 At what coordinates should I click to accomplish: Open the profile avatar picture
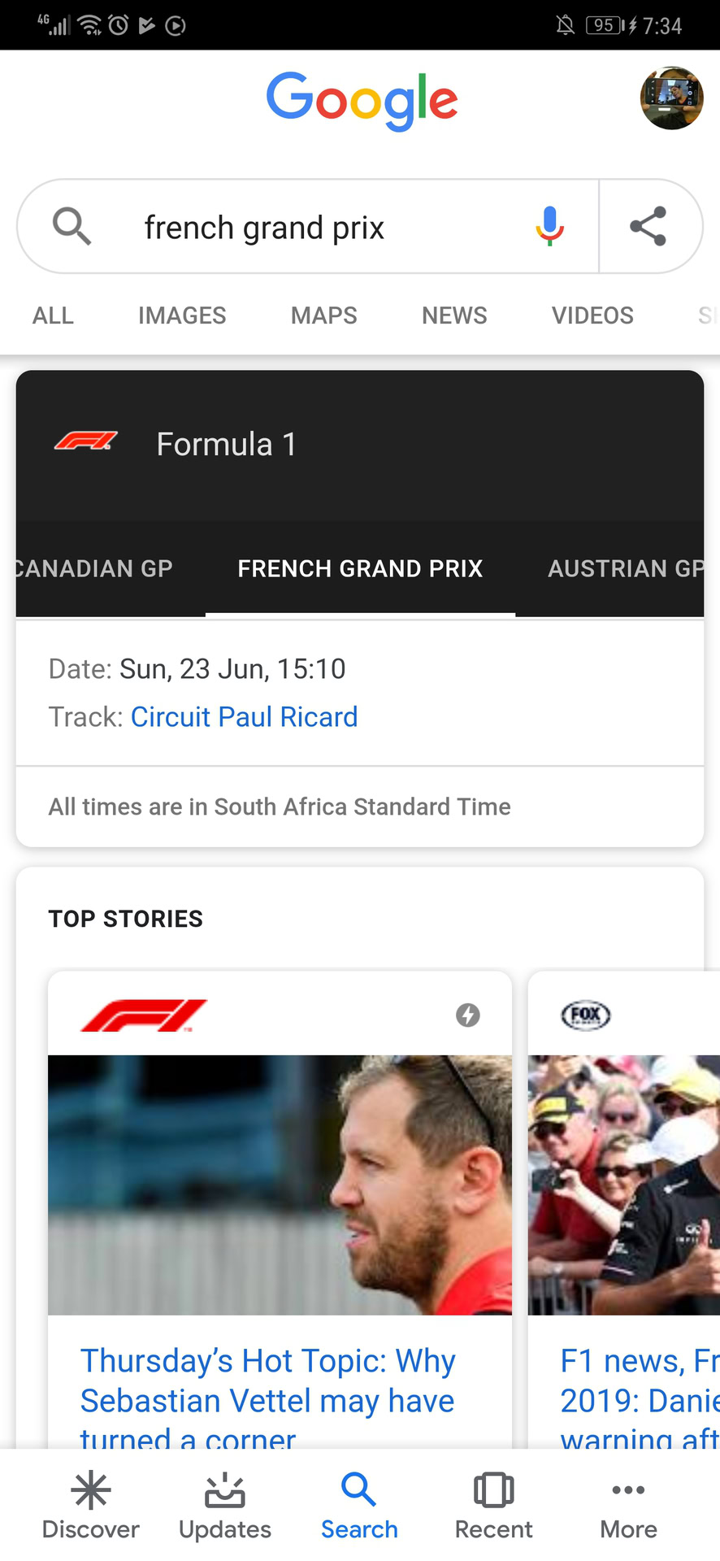[x=671, y=98]
